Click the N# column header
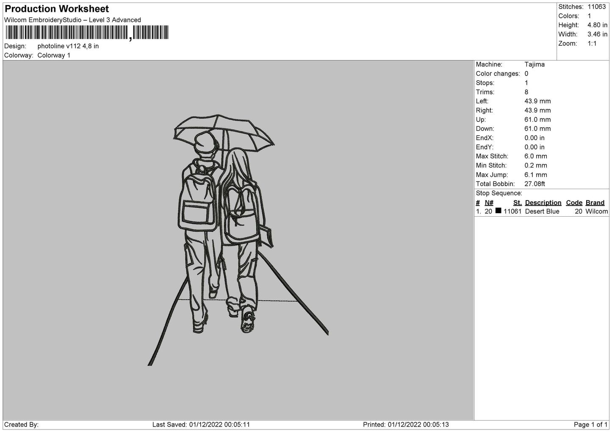The width and height of the screenshot is (612, 432). pyautogui.click(x=489, y=203)
